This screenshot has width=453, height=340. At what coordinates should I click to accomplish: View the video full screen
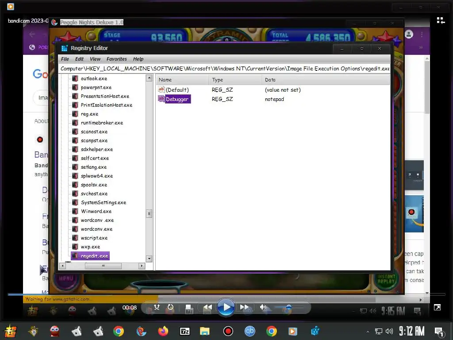[x=437, y=307]
